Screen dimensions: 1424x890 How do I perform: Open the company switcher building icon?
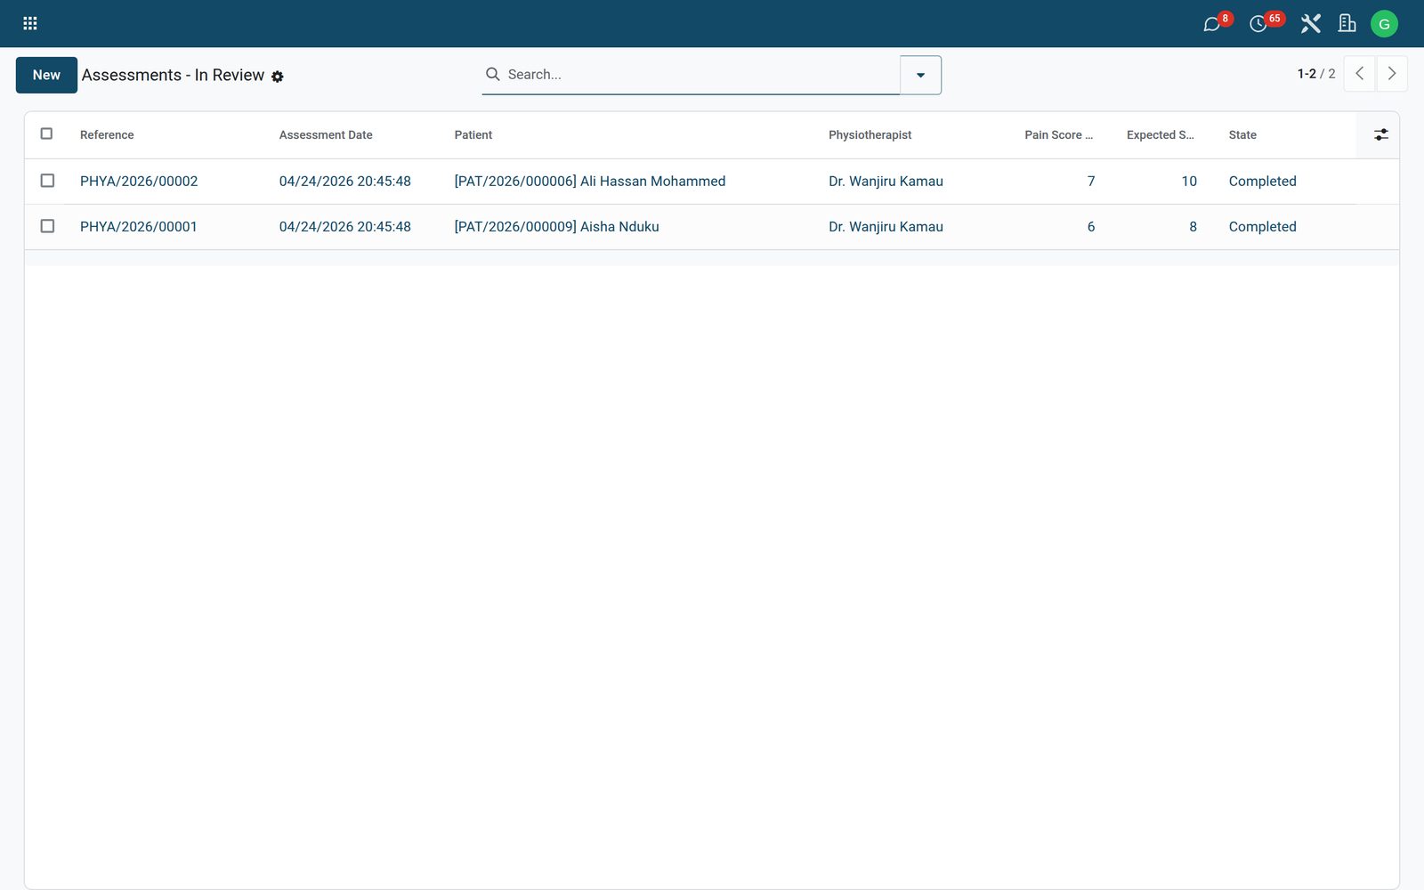pyautogui.click(x=1347, y=24)
